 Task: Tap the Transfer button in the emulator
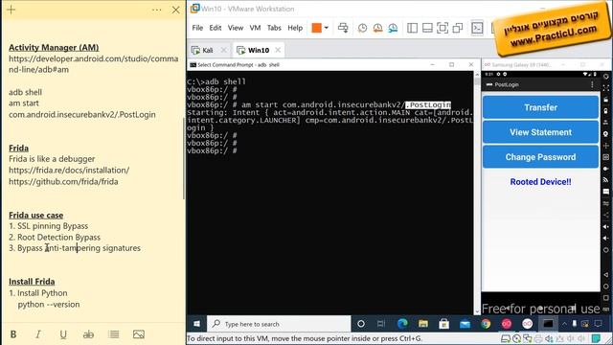click(x=540, y=107)
